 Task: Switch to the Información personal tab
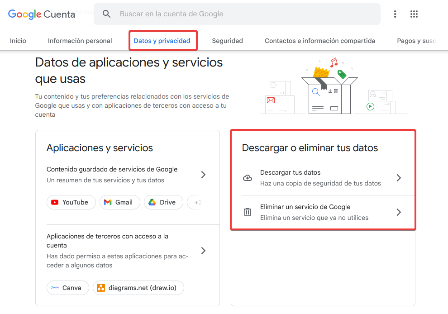click(80, 41)
